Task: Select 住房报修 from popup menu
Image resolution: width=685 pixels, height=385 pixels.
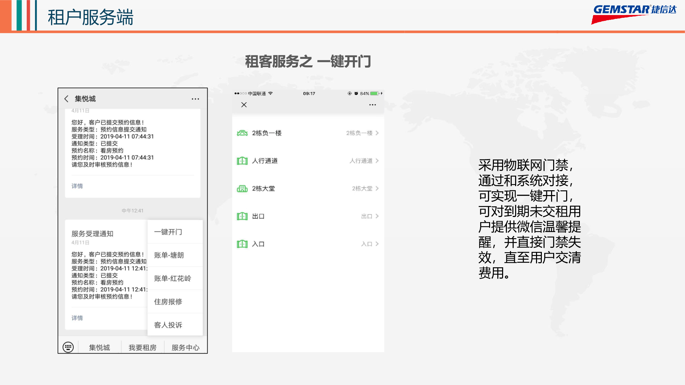Action: pos(175,302)
